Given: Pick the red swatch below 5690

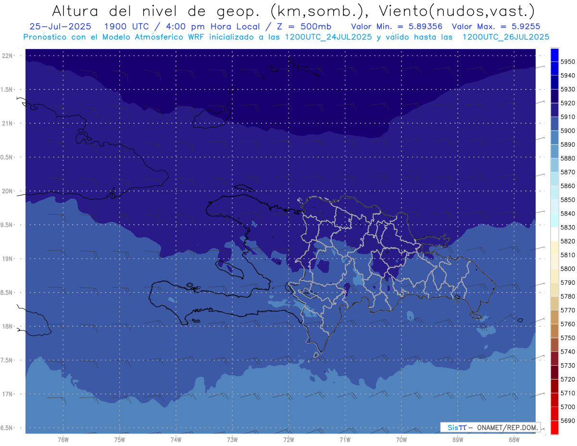Looking at the screenshot, I should pos(554,427).
